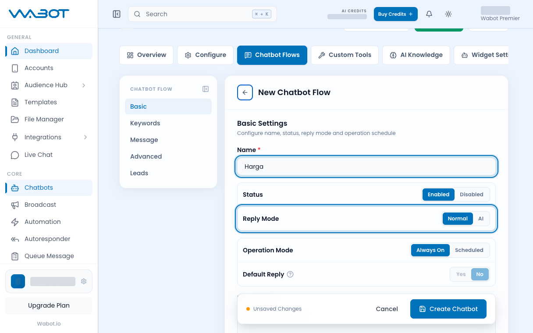The height and width of the screenshot is (333, 533).
Task: Go back with the arrow button
Action: point(245,92)
